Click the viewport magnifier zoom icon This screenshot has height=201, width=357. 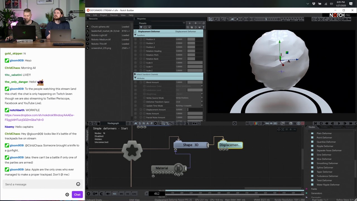pyautogui.click(x=337, y=19)
